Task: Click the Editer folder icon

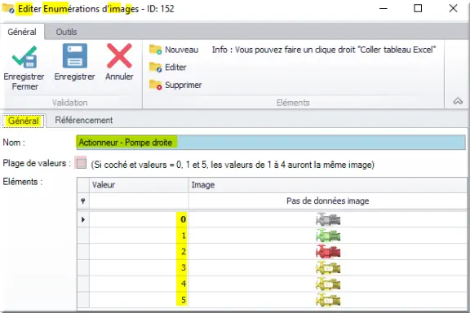Action: coord(155,67)
